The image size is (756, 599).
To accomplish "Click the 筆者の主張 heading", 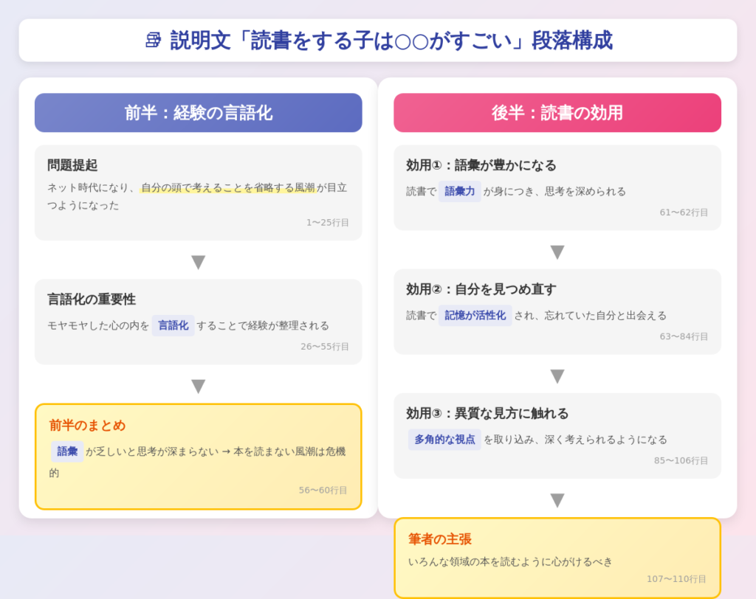I will [440, 539].
